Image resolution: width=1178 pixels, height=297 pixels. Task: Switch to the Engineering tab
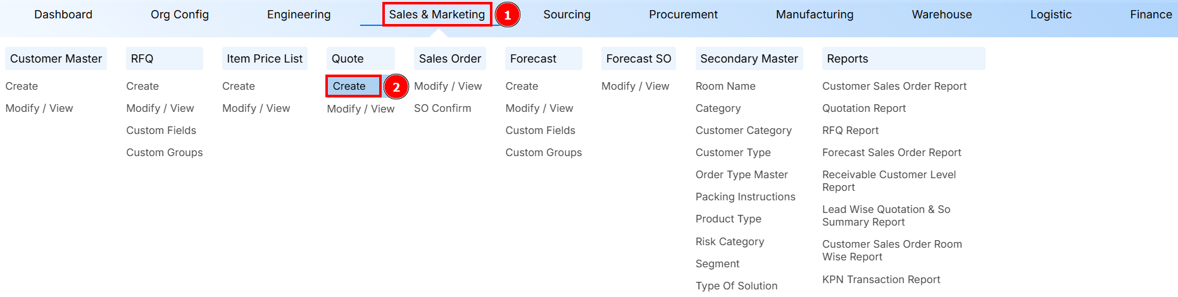point(299,15)
